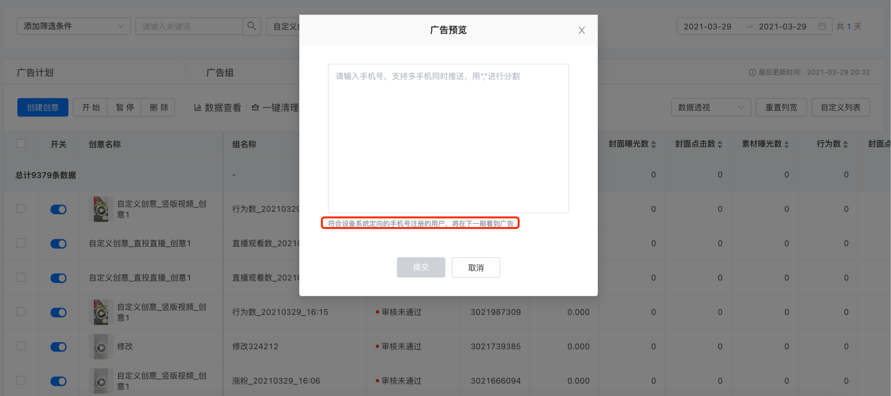
Task: Click the clock icon beside 最后更新时间
Action: tap(752, 73)
